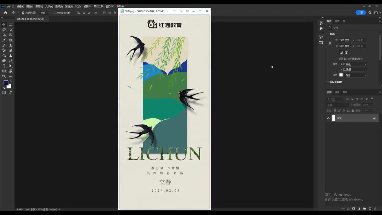Open the Layers panel flyout menu
This screenshot has height=215, width=382.
click(380, 92)
